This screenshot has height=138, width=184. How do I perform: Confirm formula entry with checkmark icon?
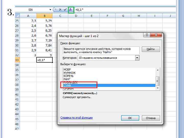(x=65, y=10)
